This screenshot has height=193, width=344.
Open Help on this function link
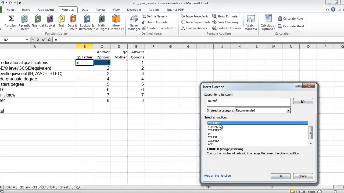click(x=217, y=176)
